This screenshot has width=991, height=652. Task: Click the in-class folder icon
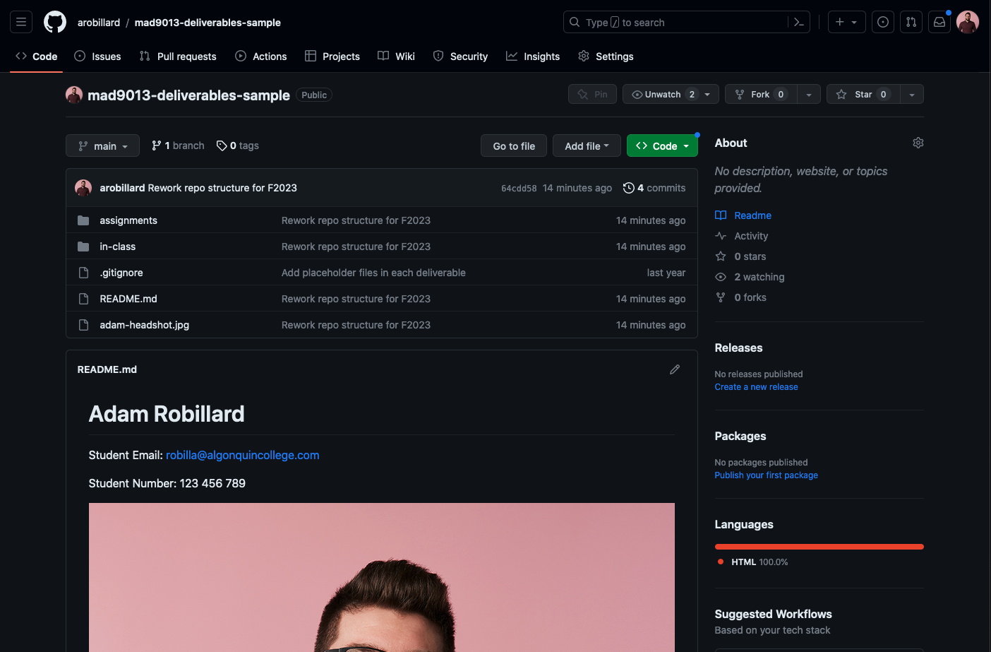(x=83, y=247)
